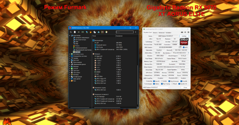Viewport: 239px width, 125px height.
Task: Click the AIDA64 search field
Action: pyautogui.click(x=125, y=32)
